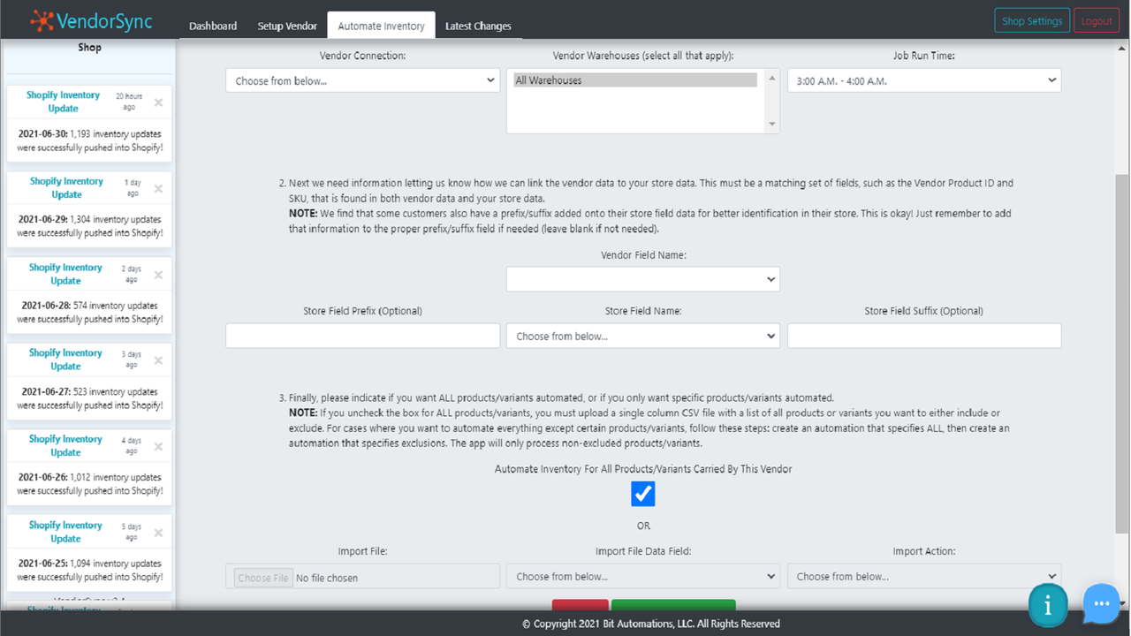Open the blue chat bubble icon

coord(1101,604)
